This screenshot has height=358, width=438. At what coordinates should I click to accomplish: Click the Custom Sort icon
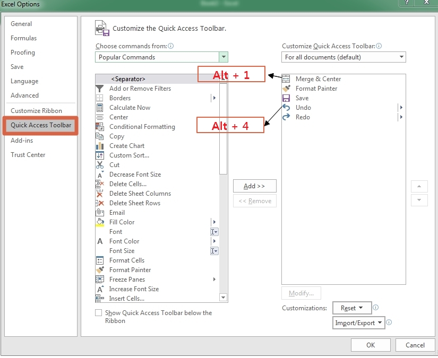[99, 155]
